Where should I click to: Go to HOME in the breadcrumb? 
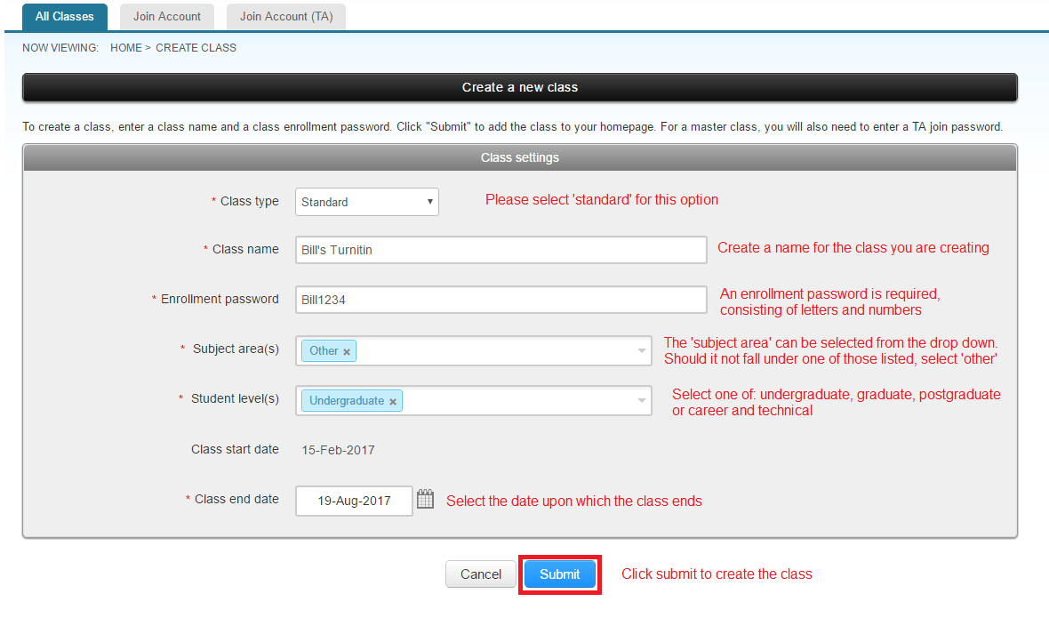click(126, 48)
